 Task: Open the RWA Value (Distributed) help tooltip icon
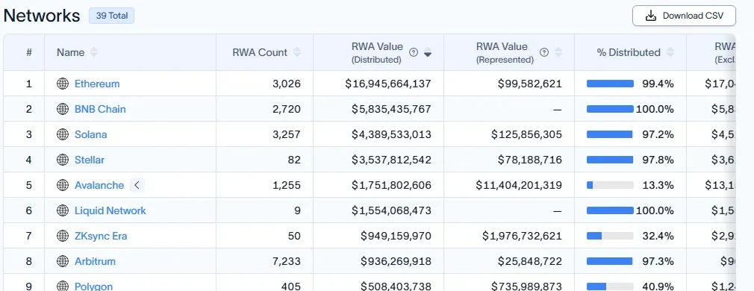click(x=413, y=52)
